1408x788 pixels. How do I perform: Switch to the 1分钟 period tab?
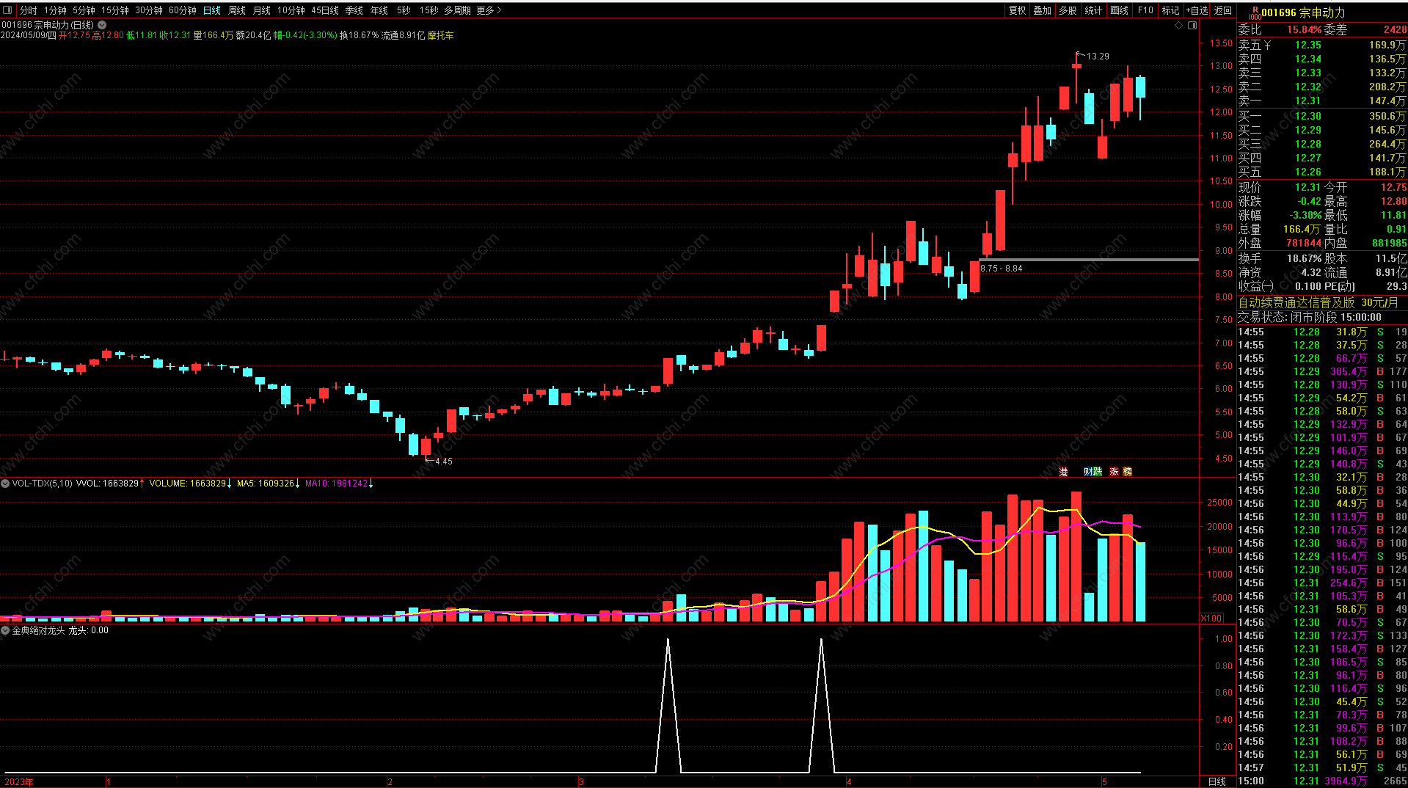55,10
